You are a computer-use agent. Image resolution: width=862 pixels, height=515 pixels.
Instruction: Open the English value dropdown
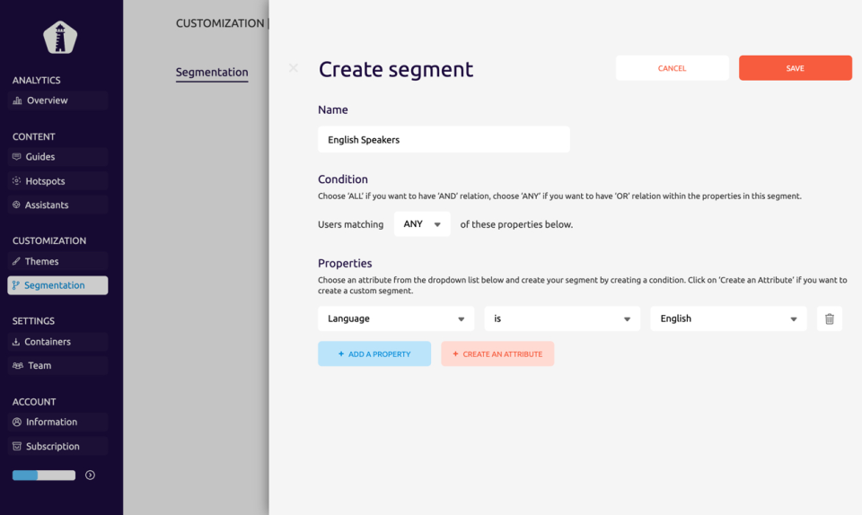tap(728, 319)
